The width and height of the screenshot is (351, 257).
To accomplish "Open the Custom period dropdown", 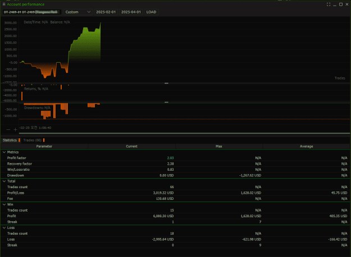I will coord(78,12).
